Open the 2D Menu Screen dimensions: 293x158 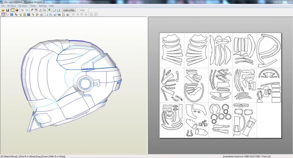[x=23, y=6]
